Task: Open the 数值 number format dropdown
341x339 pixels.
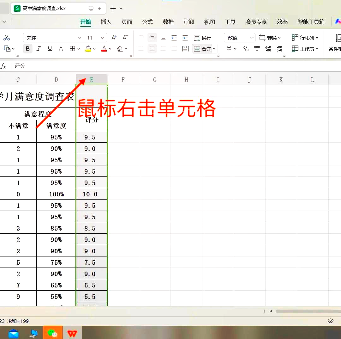Action: (239, 38)
